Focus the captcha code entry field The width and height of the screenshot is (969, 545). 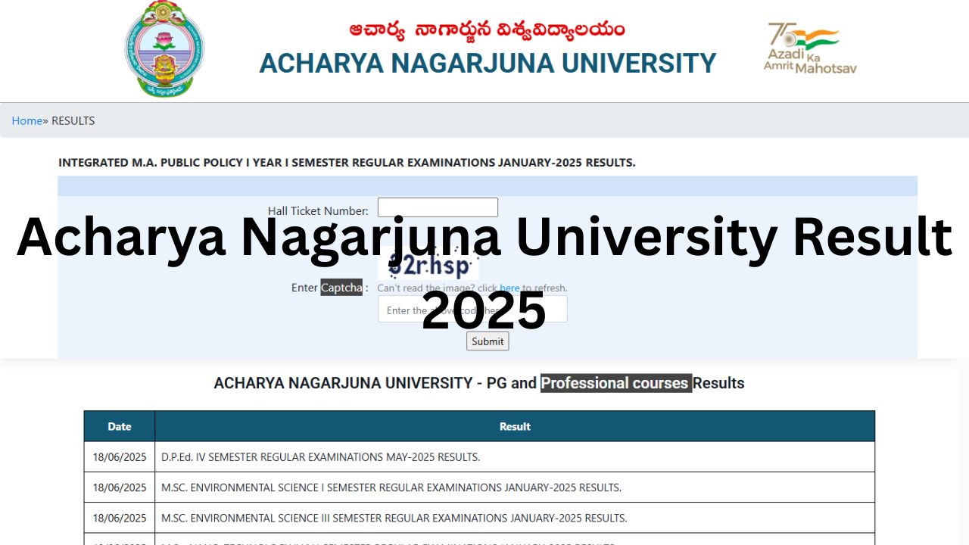(472, 310)
